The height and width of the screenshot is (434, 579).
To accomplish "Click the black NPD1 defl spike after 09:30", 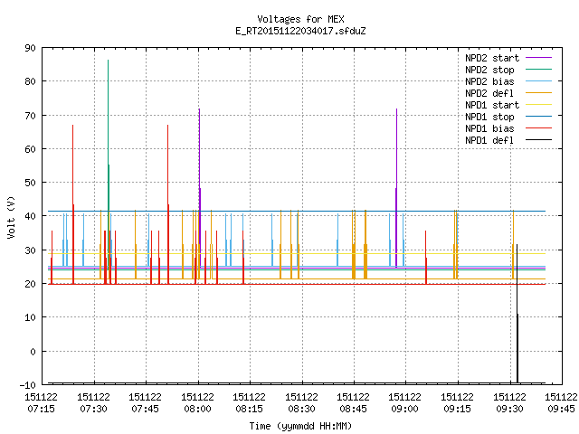I will tap(517, 314).
